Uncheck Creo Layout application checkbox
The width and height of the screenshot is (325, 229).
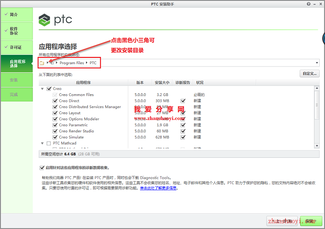click(x=55, y=113)
